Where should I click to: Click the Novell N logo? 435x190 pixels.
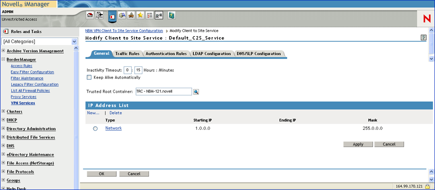coord(427,19)
